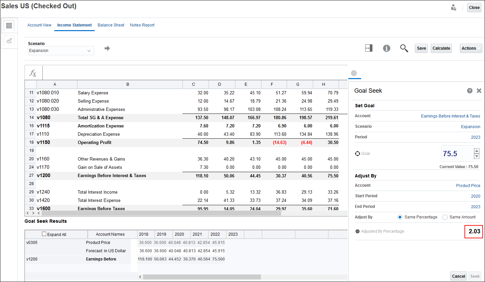
Task: Open the grid view sidebar icon
Action: click(9, 25)
